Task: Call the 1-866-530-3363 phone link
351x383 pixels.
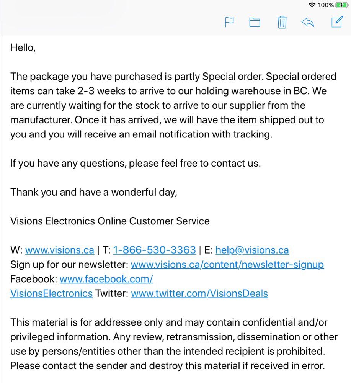Action: (155, 250)
